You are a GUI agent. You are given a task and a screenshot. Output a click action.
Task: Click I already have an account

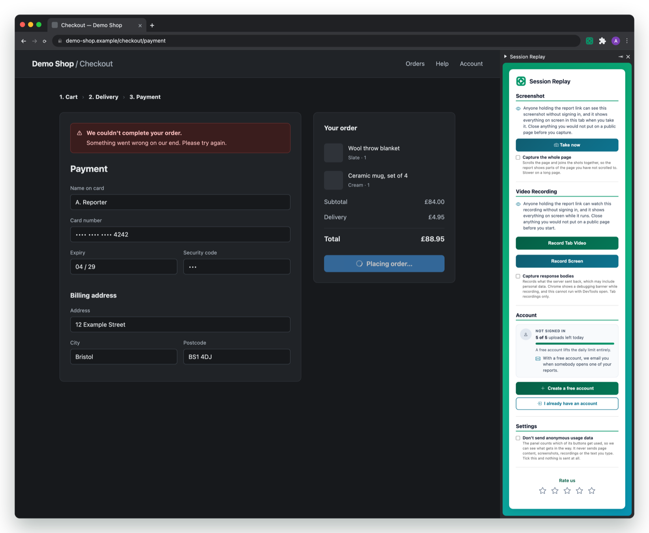point(567,404)
